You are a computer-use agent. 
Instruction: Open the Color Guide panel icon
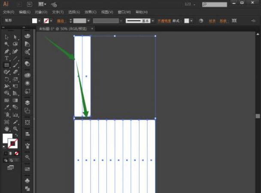pos(27,44)
